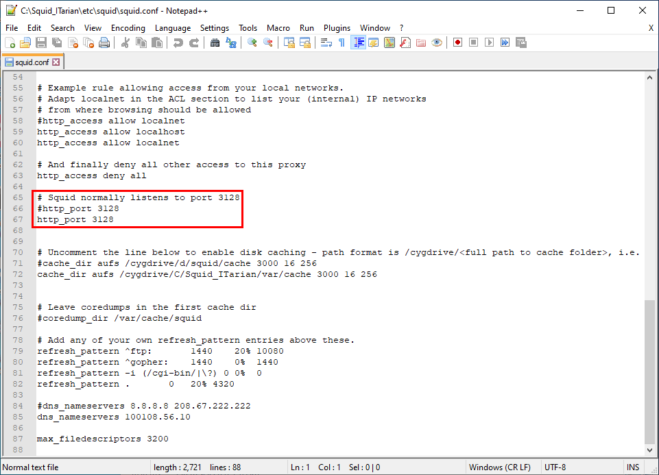Toggle synchronize horizontal scrolling
Screen dimensions: 659x475
(304, 42)
